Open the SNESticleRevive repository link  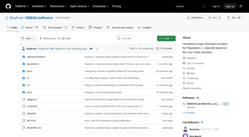tap(39, 18)
